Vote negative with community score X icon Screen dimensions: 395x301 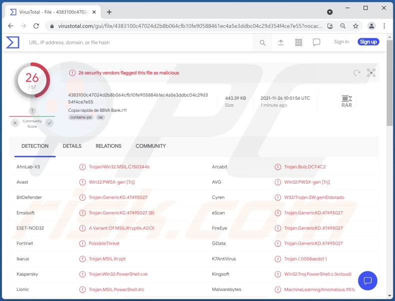(15, 123)
